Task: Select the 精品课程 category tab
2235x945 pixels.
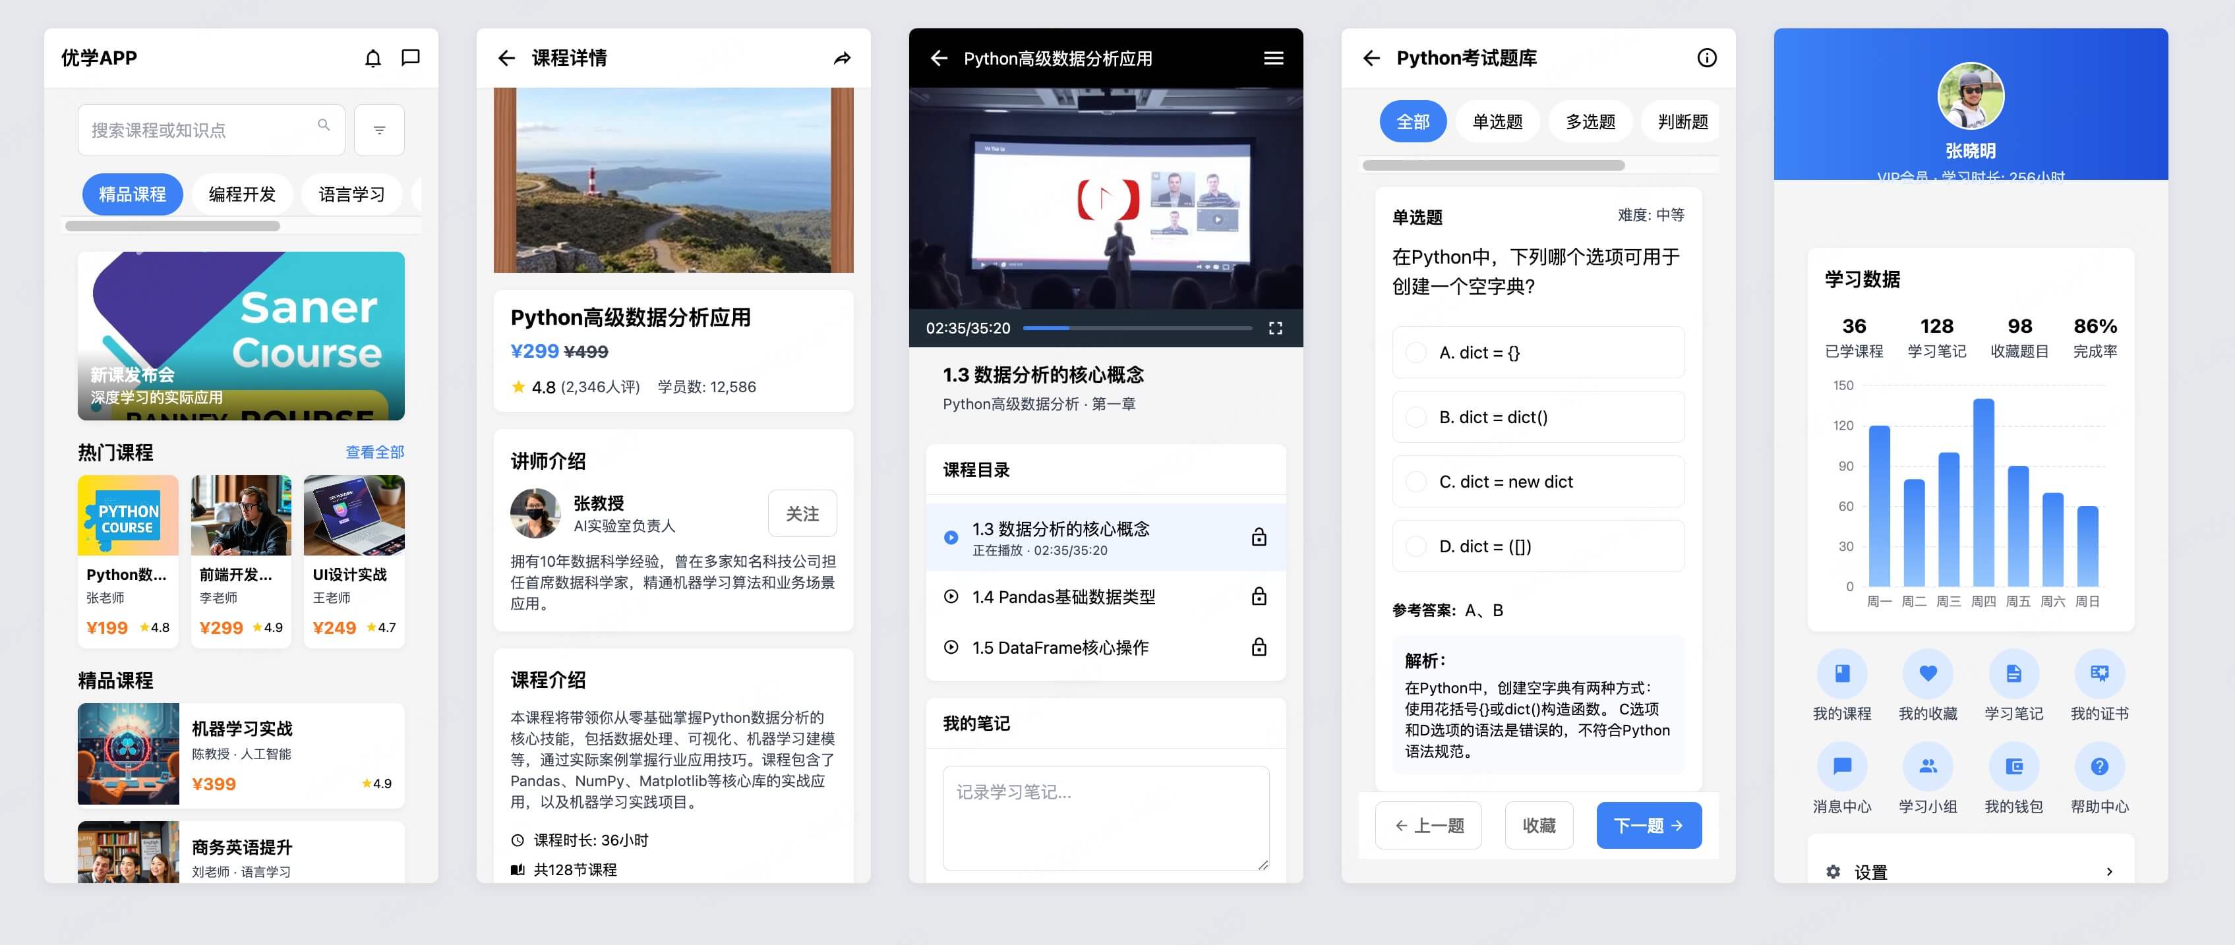Action: 133,194
